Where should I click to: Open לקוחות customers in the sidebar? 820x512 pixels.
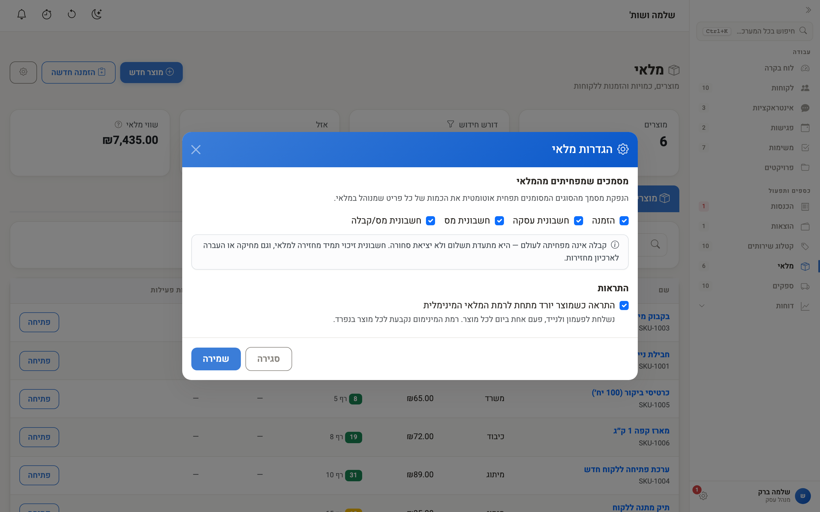755,88
